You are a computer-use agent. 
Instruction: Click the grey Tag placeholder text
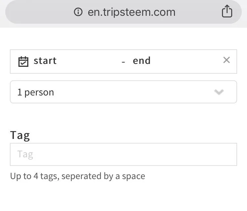pos(25,154)
